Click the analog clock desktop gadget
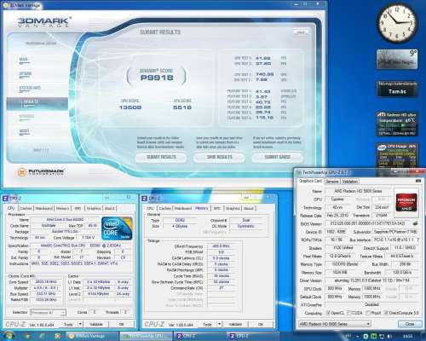This screenshot has height=341, width=426. click(x=397, y=22)
